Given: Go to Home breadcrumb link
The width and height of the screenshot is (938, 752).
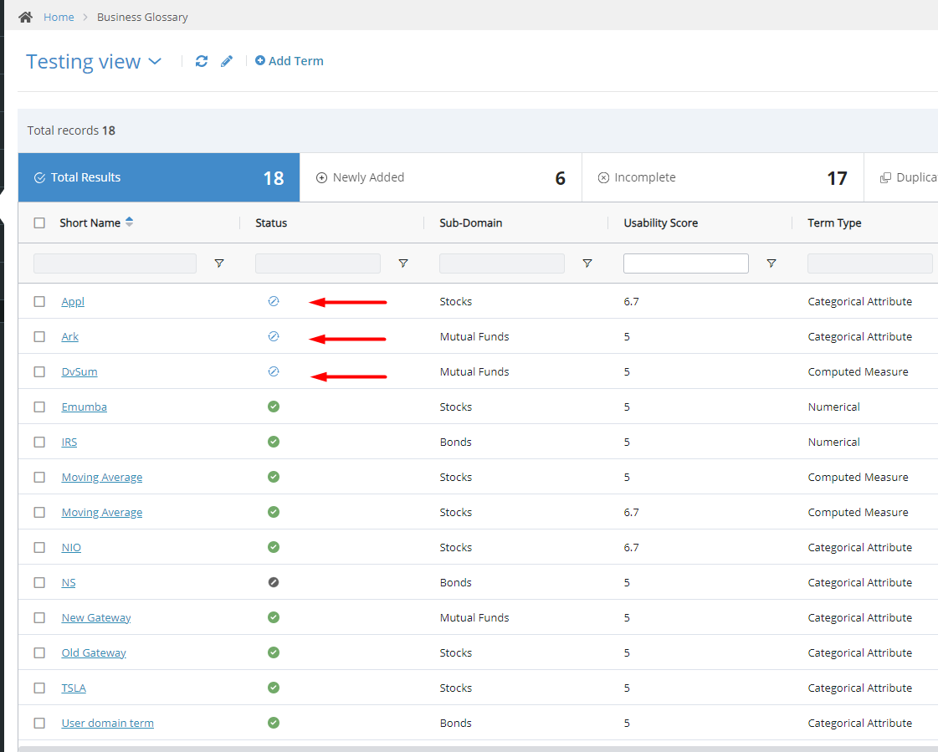Looking at the screenshot, I should [x=59, y=18].
